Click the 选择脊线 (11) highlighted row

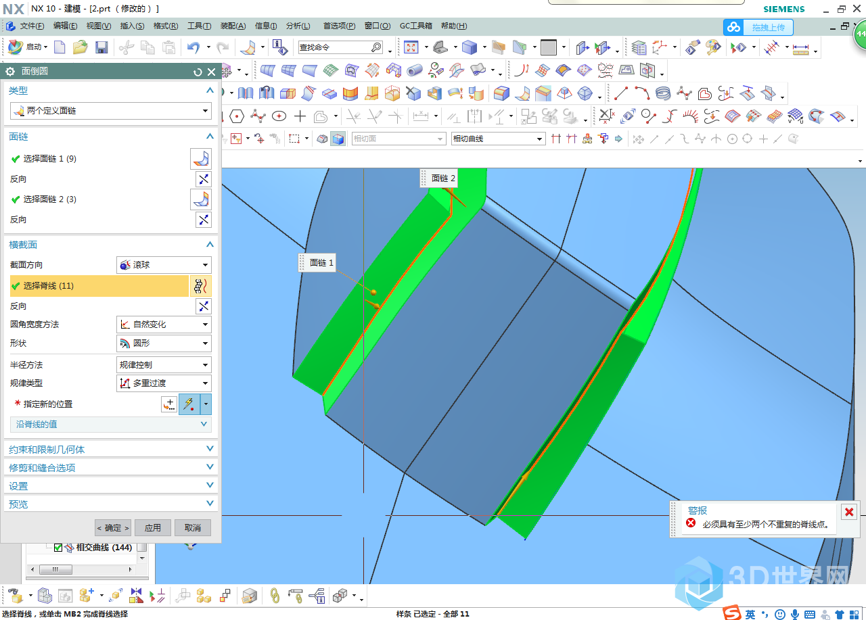coord(99,286)
